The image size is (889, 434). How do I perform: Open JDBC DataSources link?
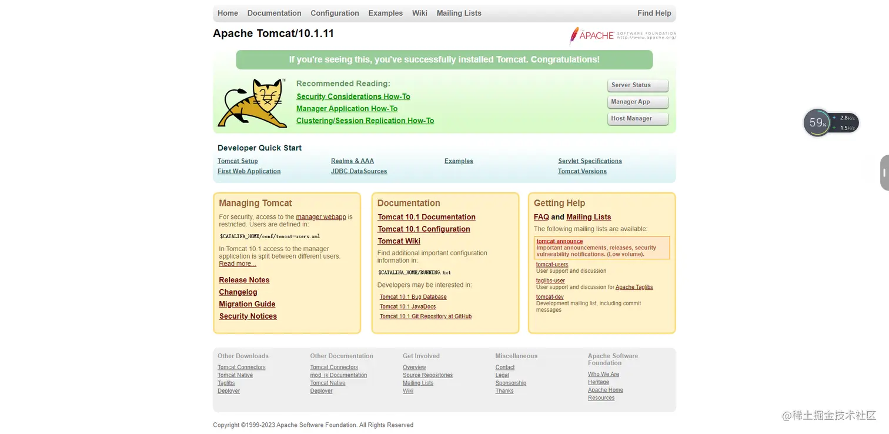(359, 171)
